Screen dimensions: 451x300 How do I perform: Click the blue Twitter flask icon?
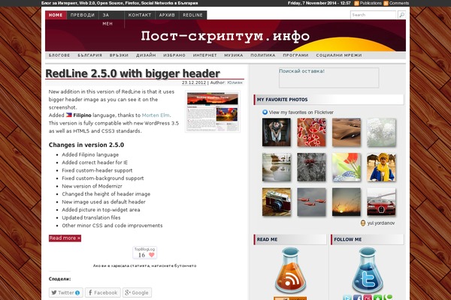(x=368, y=270)
